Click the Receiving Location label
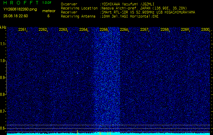 pyautogui.click(x=79, y=8)
